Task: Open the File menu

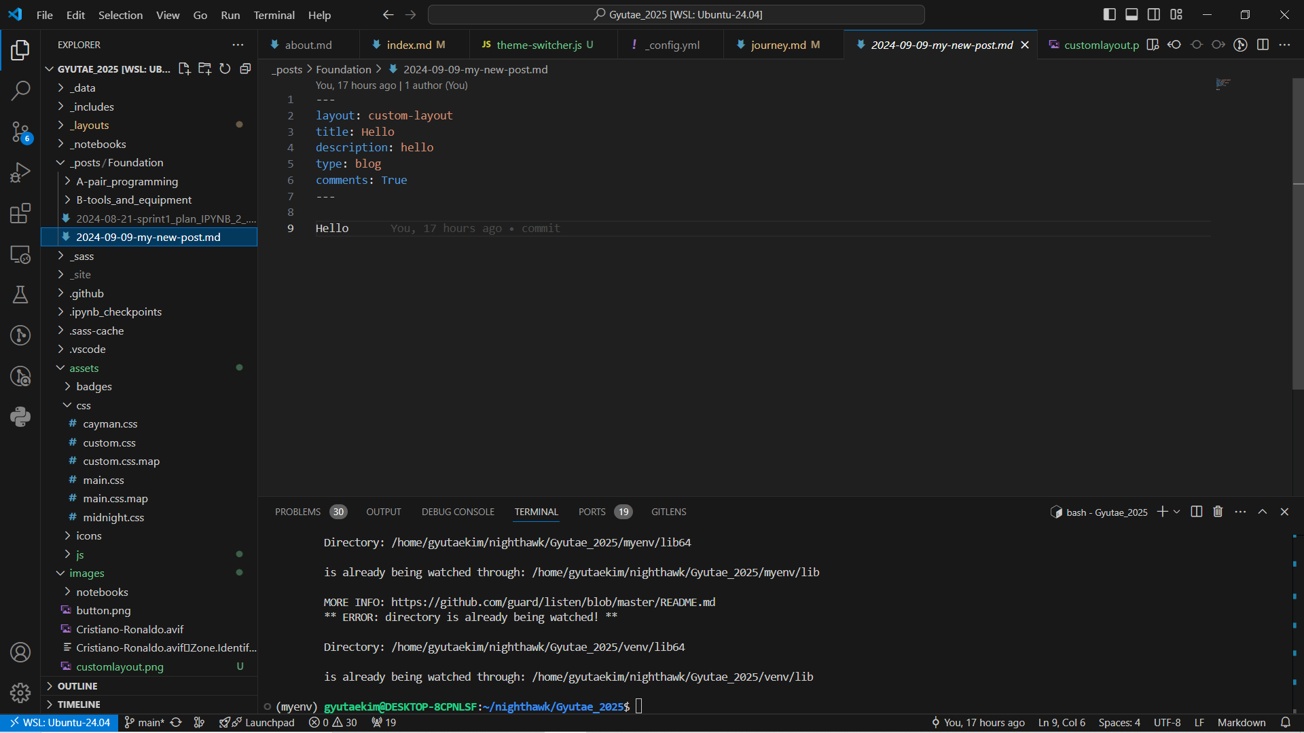Action: pos(44,15)
